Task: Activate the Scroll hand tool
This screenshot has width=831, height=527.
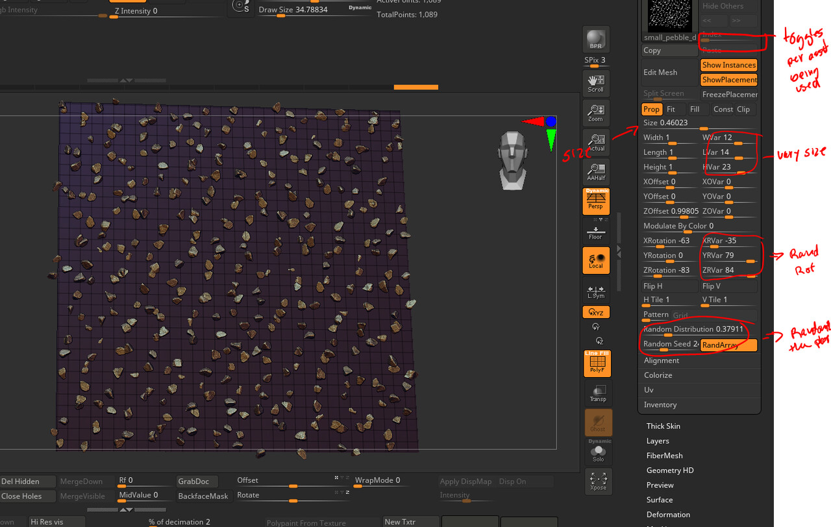Action: pos(595,83)
